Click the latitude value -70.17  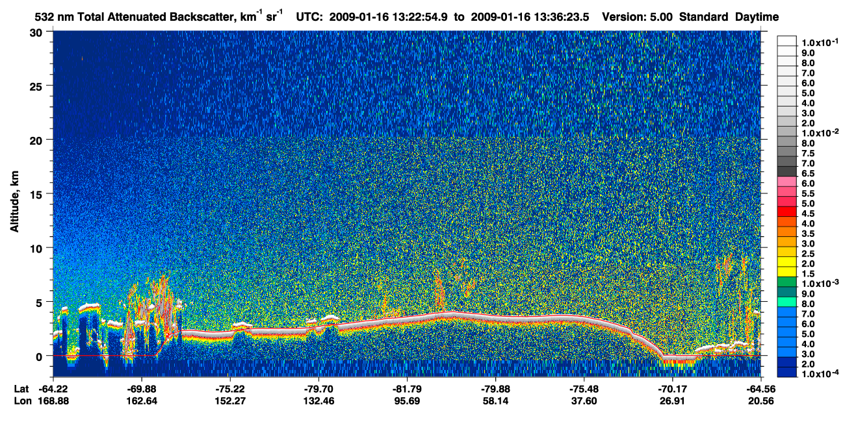672,389
